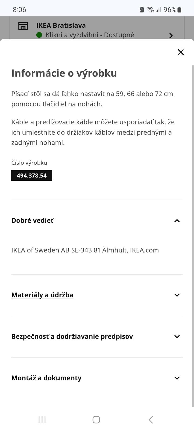This screenshot has height=431, width=194.
Task: Collapse the Dobré vedieť section chevron
Action: click(177, 221)
